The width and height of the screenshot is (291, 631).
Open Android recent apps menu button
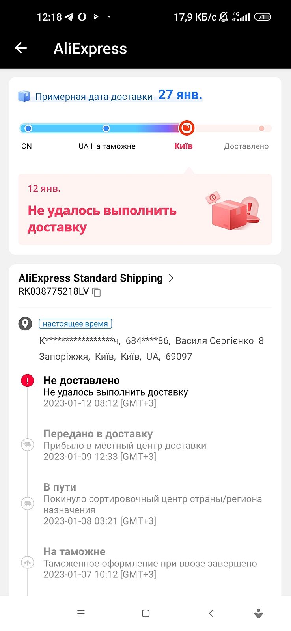[x=81, y=613]
